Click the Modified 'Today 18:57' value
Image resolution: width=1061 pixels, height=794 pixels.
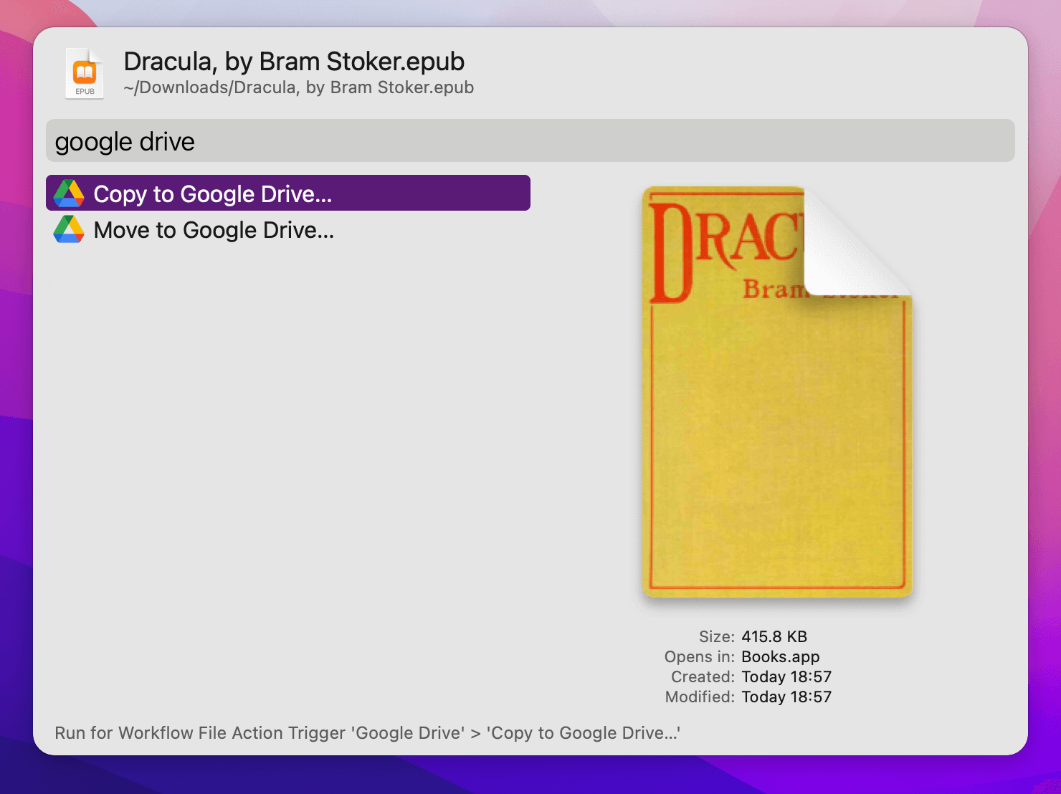tap(786, 697)
